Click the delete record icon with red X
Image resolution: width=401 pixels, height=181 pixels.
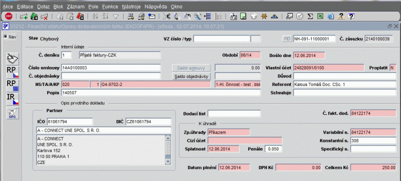45,16
